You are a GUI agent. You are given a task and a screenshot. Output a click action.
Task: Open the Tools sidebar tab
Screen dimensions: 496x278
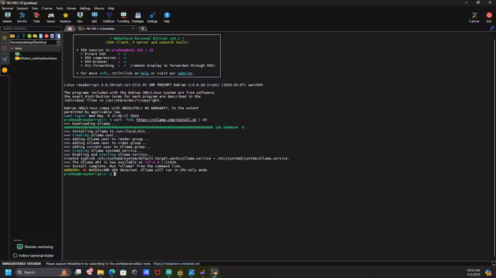click(x=5, y=48)
